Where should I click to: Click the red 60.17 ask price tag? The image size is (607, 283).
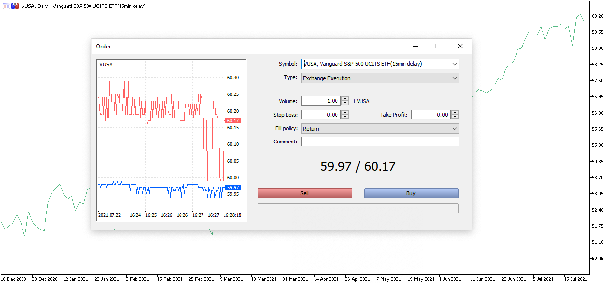pyautogui.click(x=233, y=120)
